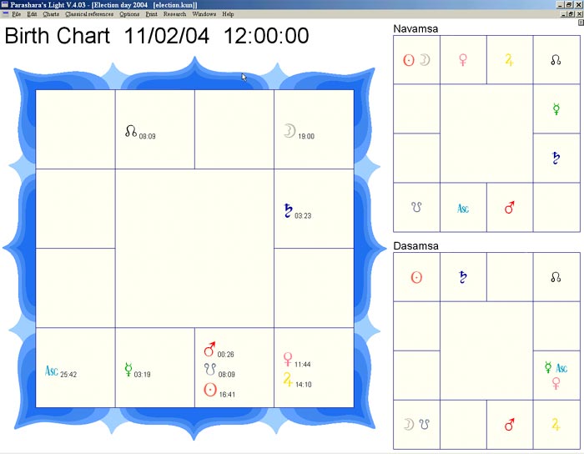Click Moon degree value 19:00
584x454 pixels.
(x=306, y=136)
